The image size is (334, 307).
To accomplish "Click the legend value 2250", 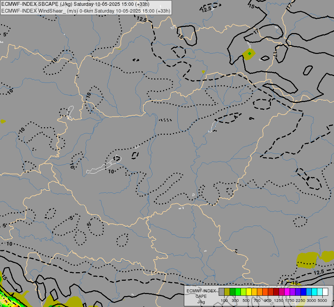I will 301,301.
